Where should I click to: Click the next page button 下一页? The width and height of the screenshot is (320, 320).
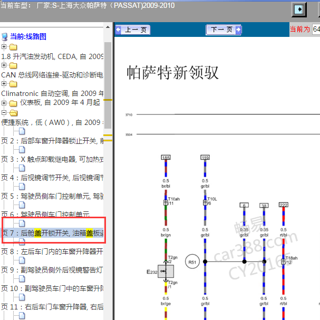[x=224, y=30]
